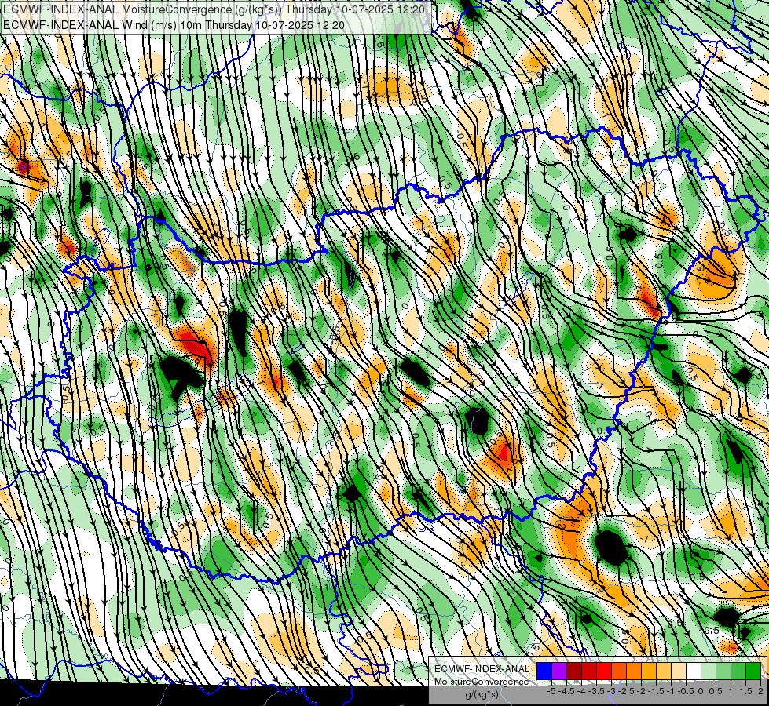
Task: Click the legend tick label -2.5
Action: point(626,691)
